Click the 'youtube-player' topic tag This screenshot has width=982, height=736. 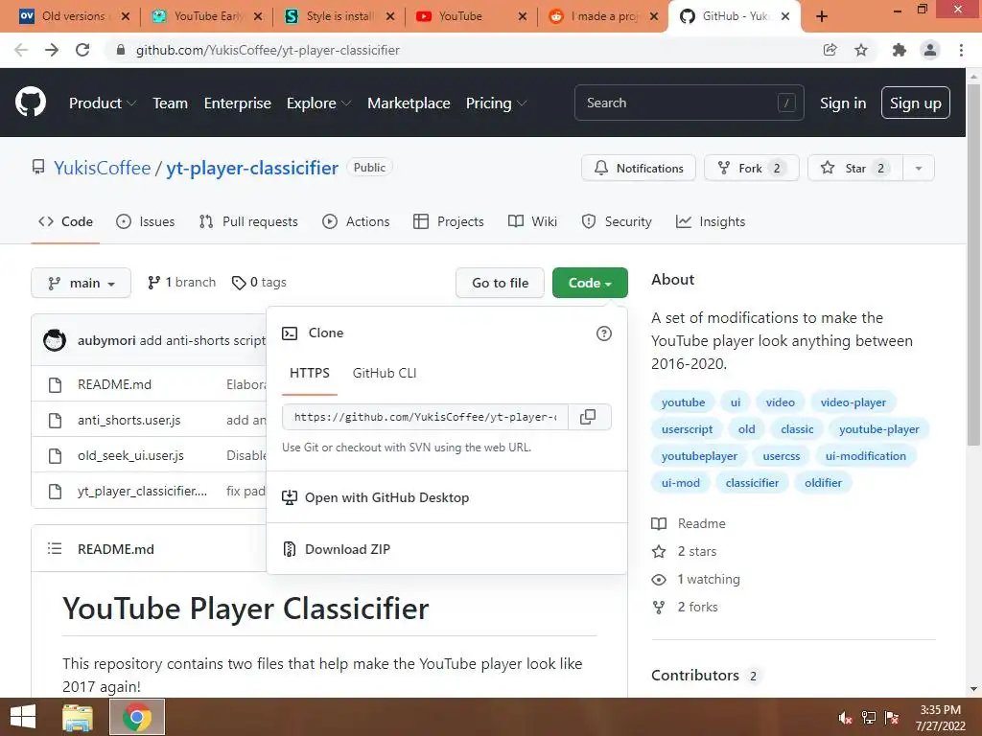(x=878, y=429)
